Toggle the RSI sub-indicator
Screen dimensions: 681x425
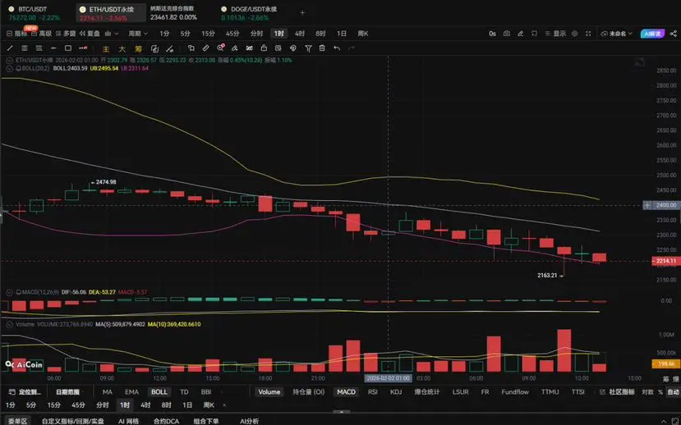(373, 392)
